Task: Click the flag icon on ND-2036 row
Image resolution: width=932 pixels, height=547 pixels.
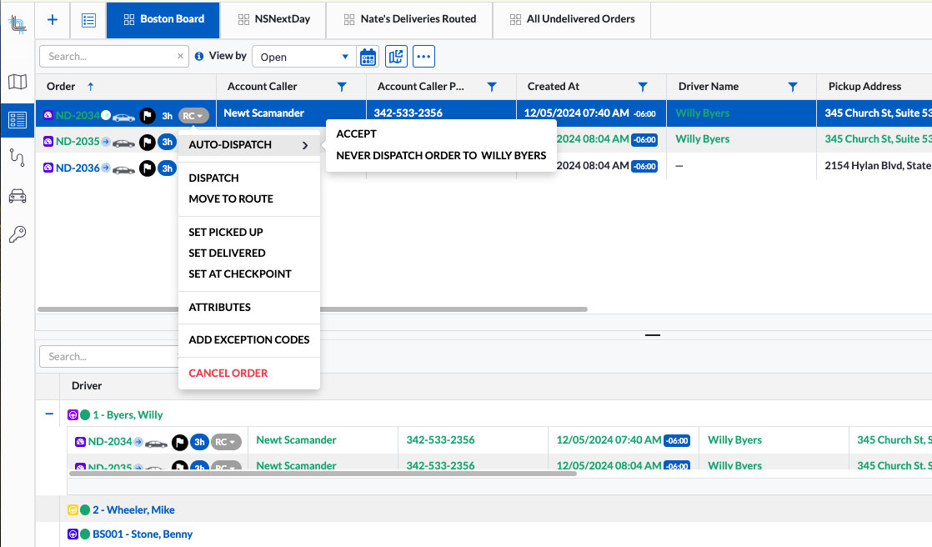Action: (x=148, y=168)
